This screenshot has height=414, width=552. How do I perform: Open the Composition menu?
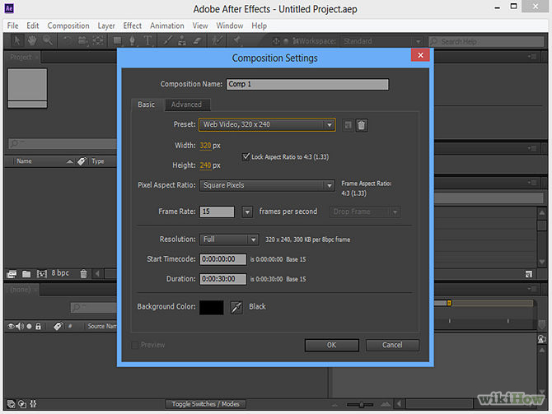point(68,26)
